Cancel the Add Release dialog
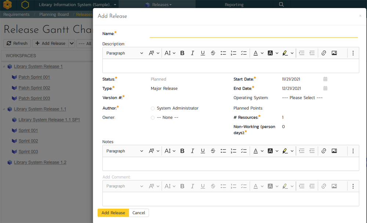 pyautogui.click(x=139, y=213)
